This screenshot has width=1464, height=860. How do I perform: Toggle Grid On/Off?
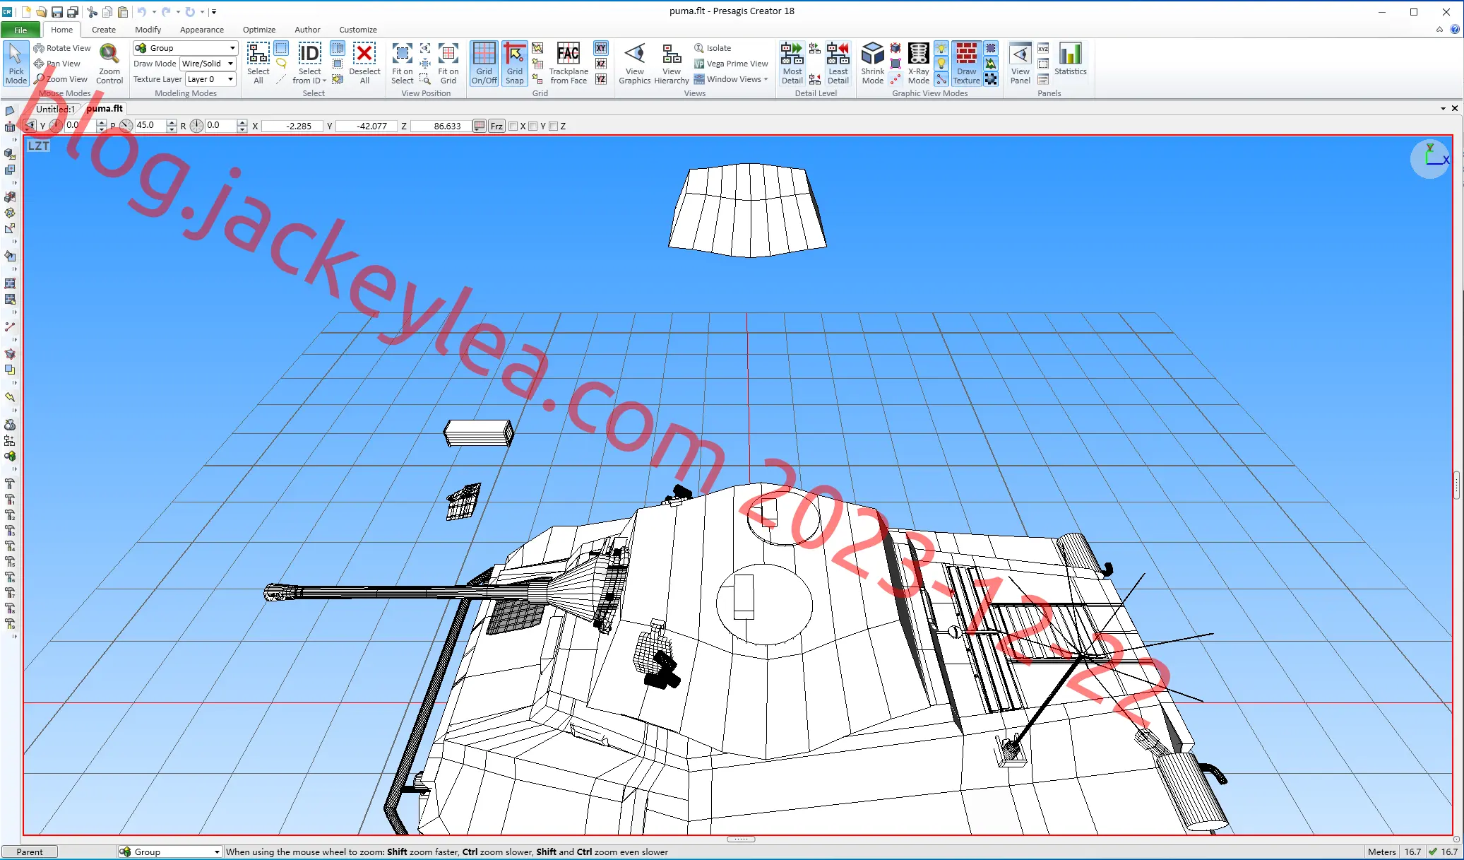coord(484,64)
